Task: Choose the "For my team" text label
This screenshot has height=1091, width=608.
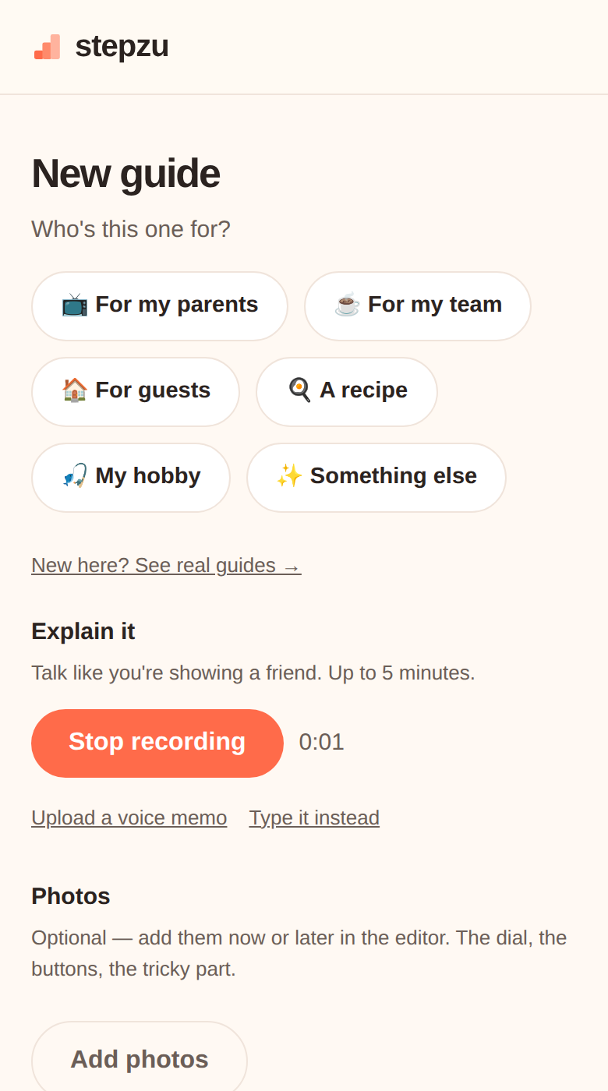Action: [435, 305]
